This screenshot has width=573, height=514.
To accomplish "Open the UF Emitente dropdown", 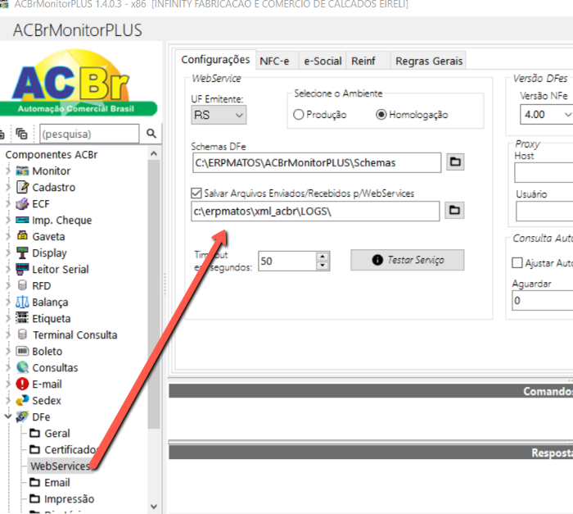I will point(219,115).
